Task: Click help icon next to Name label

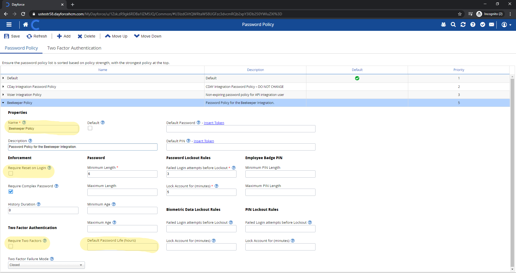Action: coord(24,122)
